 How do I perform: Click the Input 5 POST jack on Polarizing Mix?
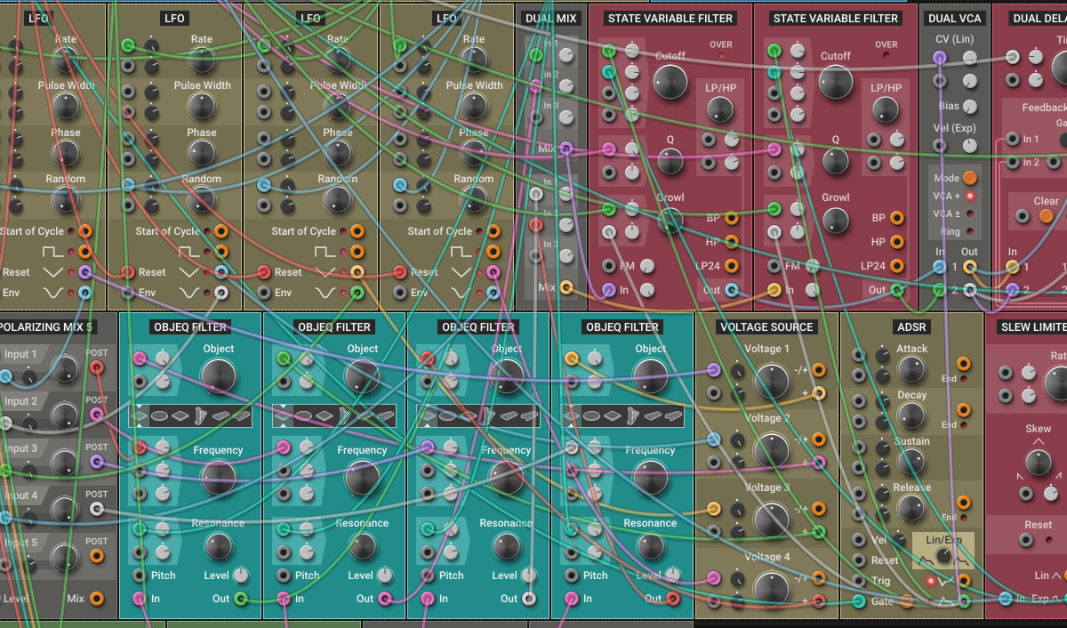97,556
